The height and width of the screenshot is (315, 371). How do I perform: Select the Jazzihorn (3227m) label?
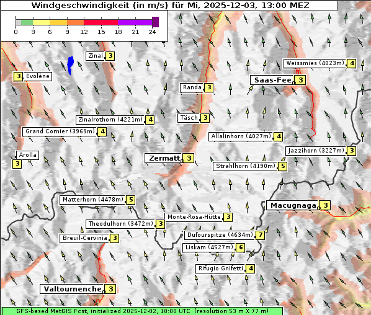[x=316, y=151]
